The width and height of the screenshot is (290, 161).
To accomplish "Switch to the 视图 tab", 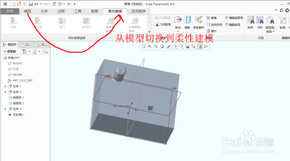I will [94, 11].
